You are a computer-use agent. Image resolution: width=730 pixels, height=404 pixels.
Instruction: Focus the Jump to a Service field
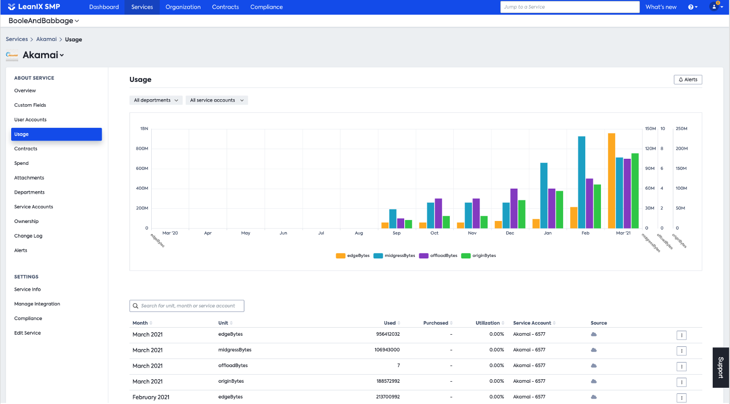coord(570,7)
